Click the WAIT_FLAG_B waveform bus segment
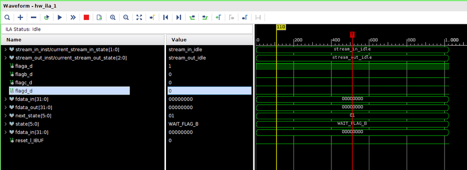 tap(352, 124)
